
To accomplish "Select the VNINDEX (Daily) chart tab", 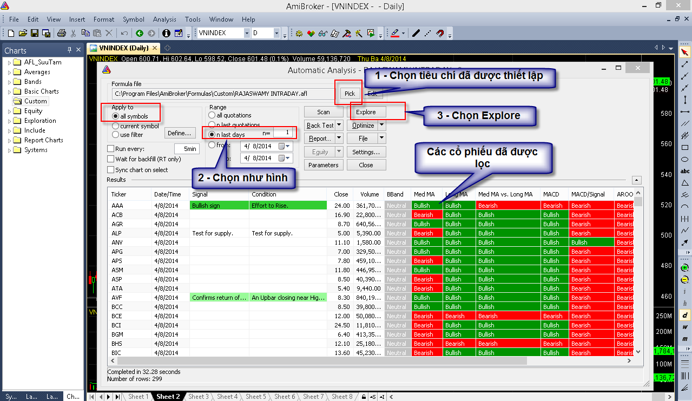I will tap(124, 48).
